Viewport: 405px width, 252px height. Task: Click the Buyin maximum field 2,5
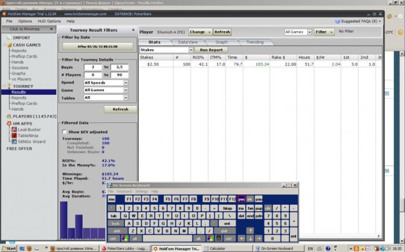pyautogui.click(x=119, y=67)
